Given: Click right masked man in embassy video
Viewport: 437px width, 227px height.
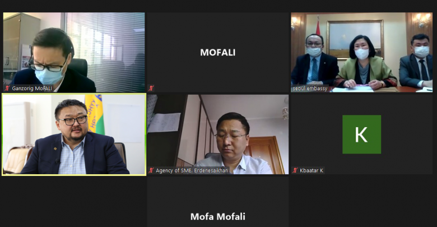Looking at the screenshot, I should click(417, 61).
